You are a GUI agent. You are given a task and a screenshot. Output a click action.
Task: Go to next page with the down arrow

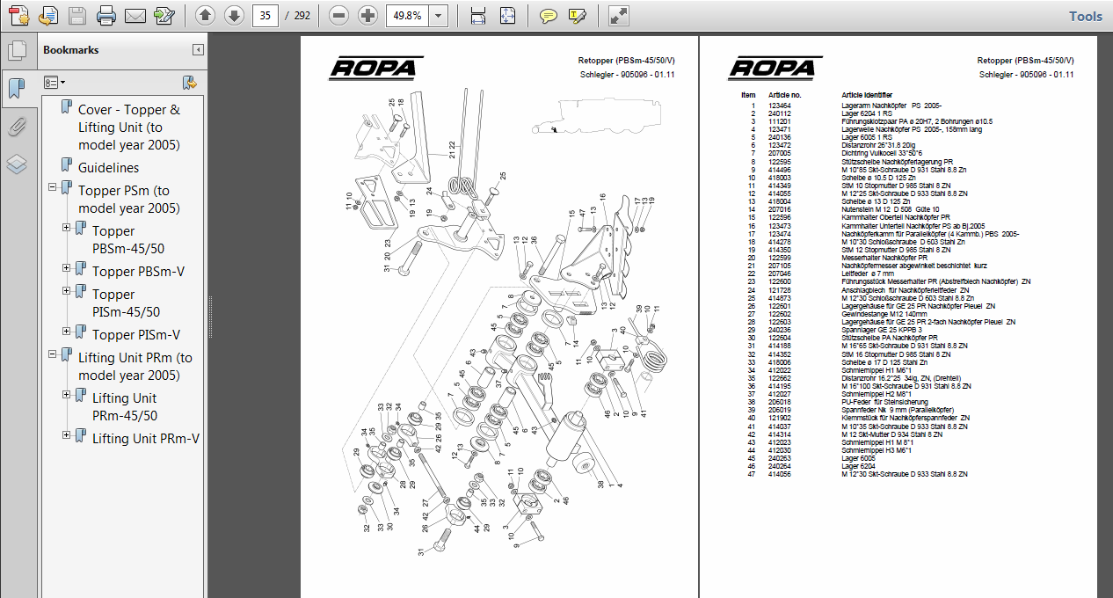coord(233,15)
